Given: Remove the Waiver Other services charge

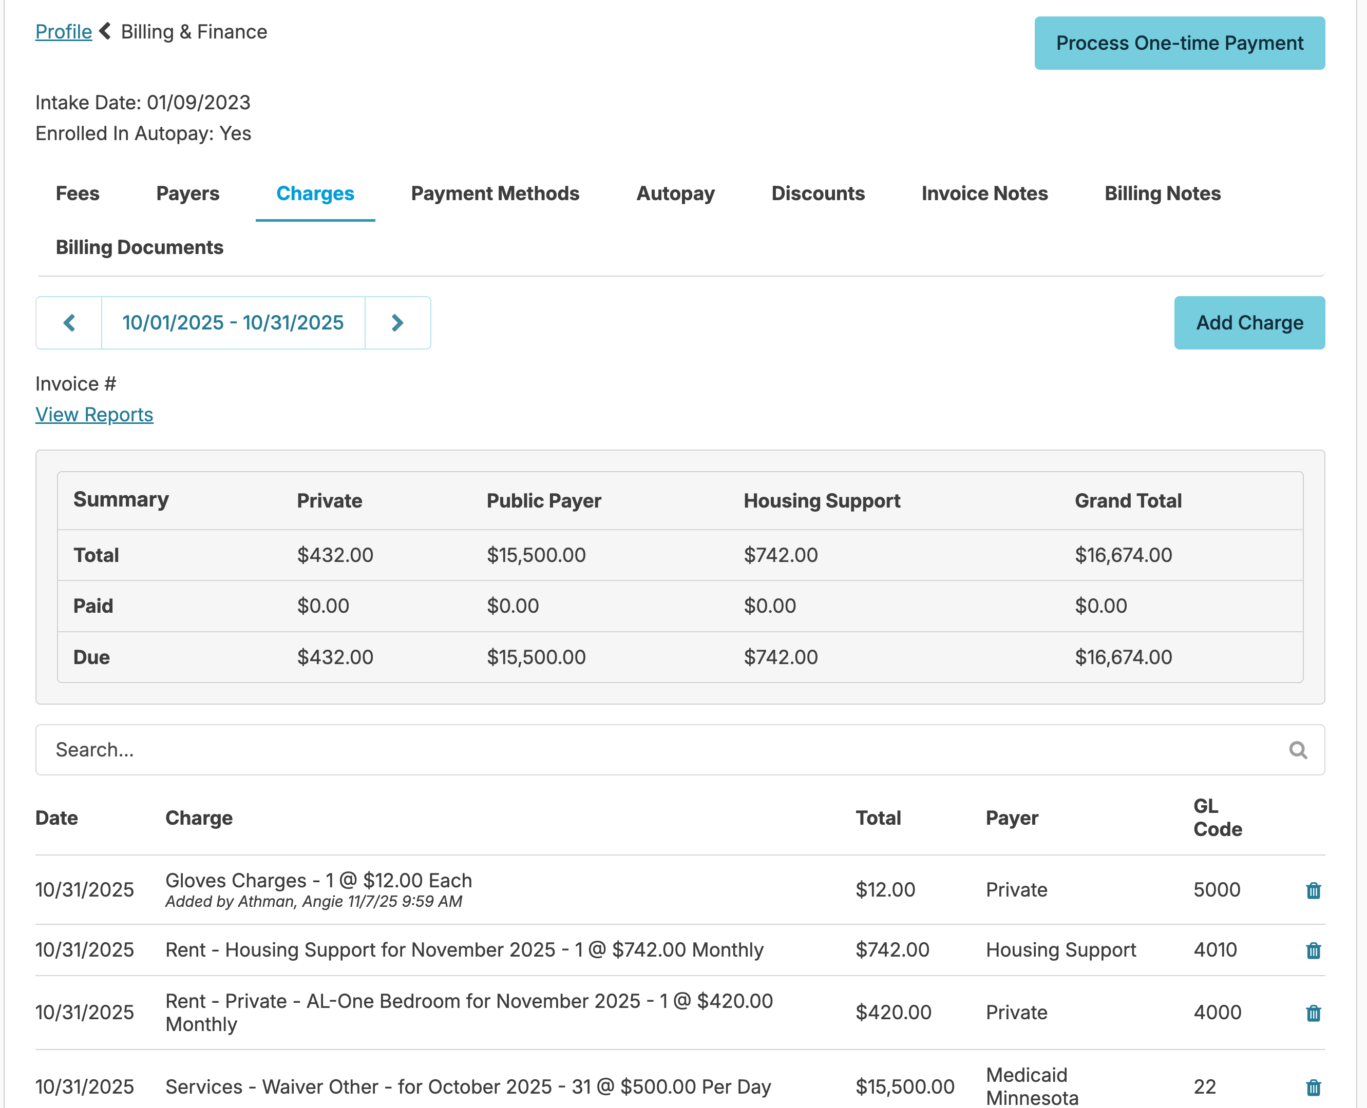Looking at the screenshot, I should tap(1313, 1087).
